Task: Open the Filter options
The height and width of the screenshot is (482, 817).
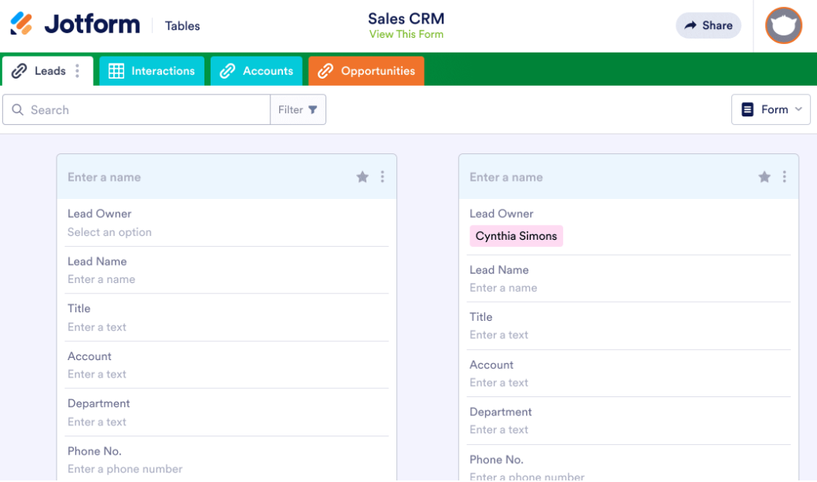Action: (298, 110)
